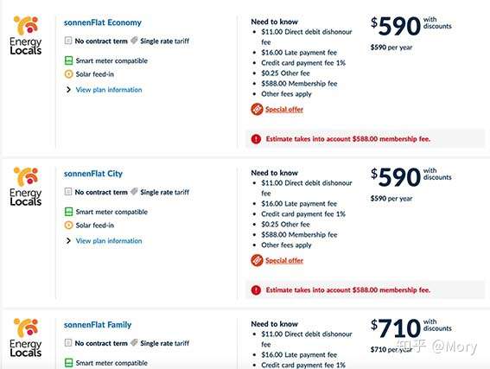This screenshot has width=490, height=369.
Task: Click Special offer tag icon in Economy plan
Action: click(257, 109)
